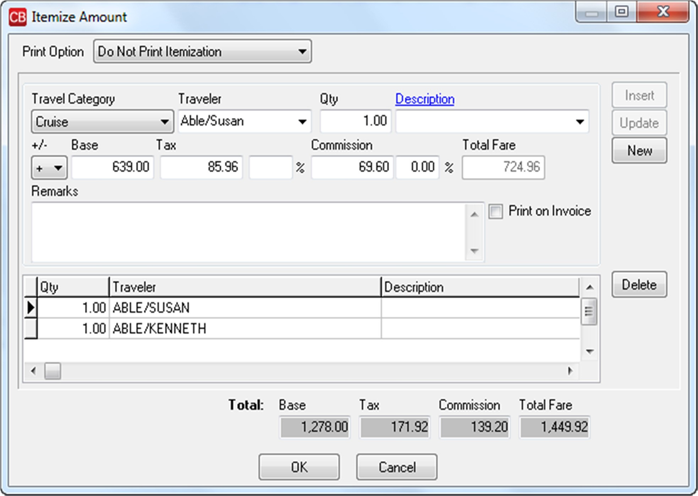This screenshot has height=496, width=698.
Task: Click the Base field showing 639.00
Action: coord(112,167)
